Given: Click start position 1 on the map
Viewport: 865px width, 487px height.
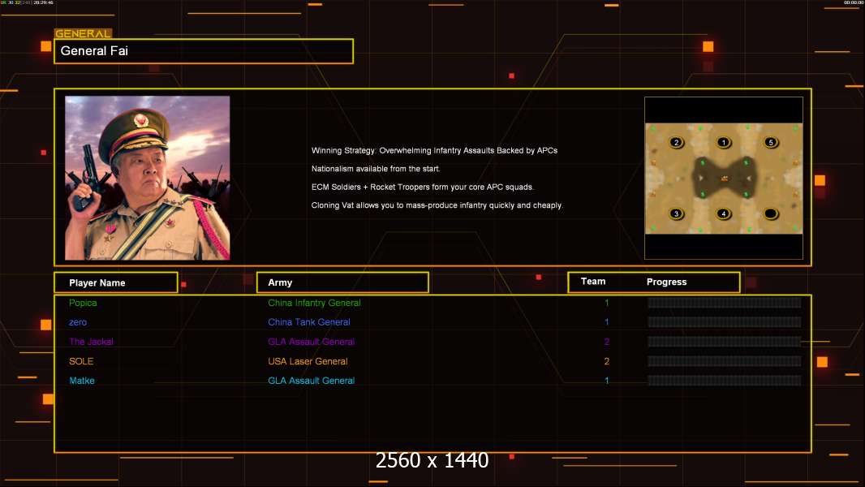Looking at the screenshot, I should 724,143.
